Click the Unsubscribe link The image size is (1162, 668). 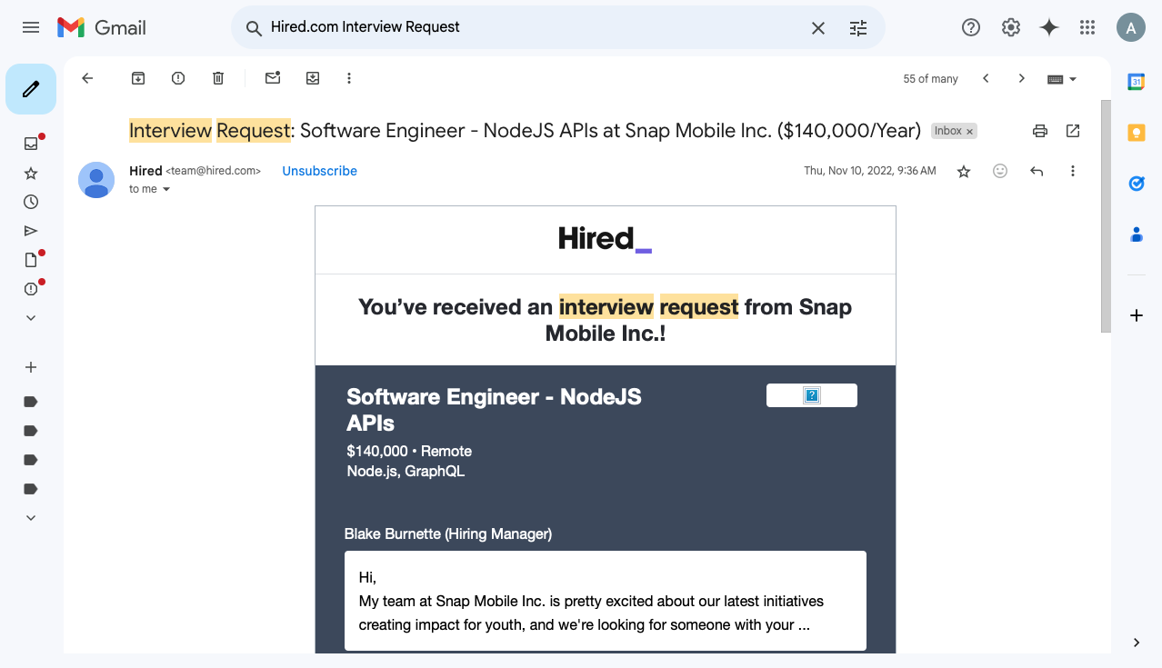pyautogui.click(x=318, y=171)
